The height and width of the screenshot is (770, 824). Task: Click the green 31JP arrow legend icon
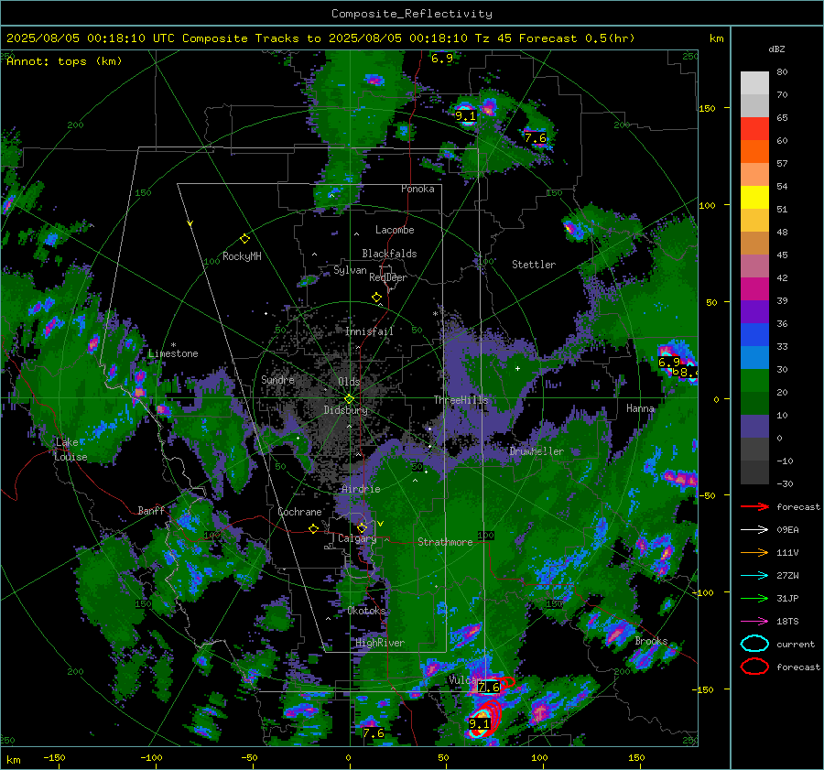(754, 598)
